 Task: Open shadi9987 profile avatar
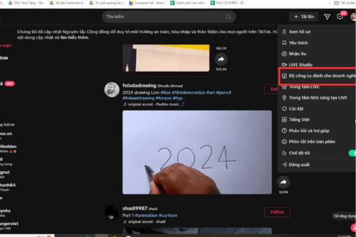tap(112, 213)
